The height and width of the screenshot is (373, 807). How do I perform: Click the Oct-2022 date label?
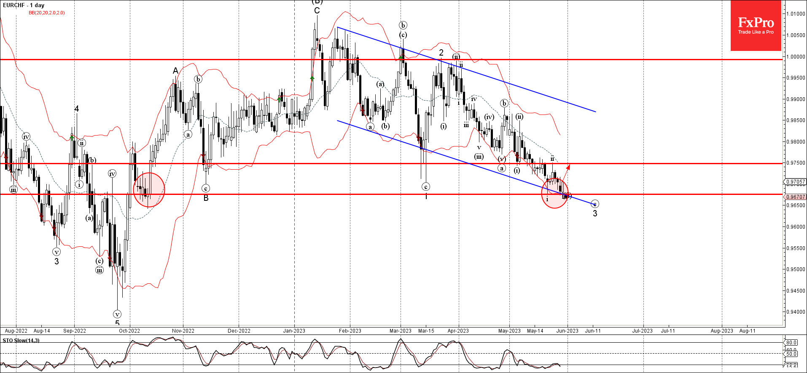129,331
